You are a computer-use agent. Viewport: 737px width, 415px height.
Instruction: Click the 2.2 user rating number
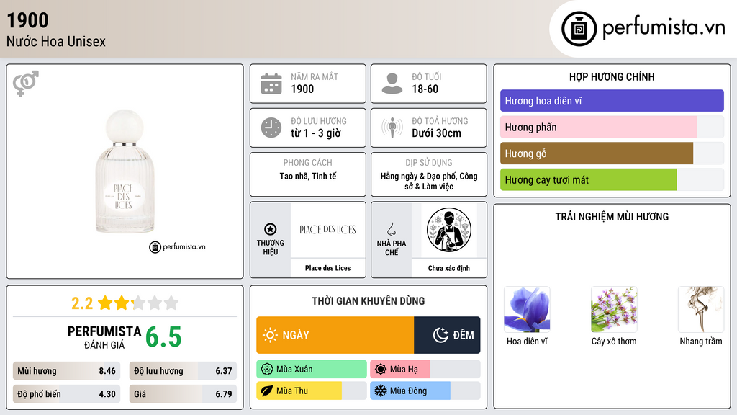point(82,303)
